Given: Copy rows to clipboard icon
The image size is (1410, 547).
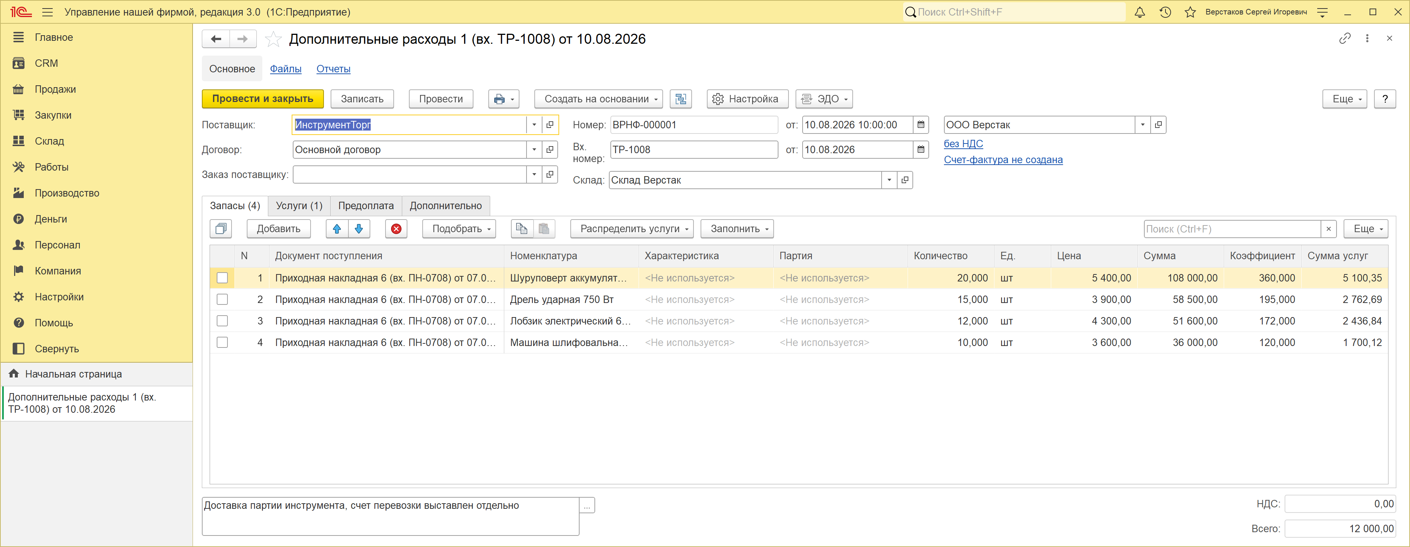Looking at the screenshot, I should click(x=522, y=229).
